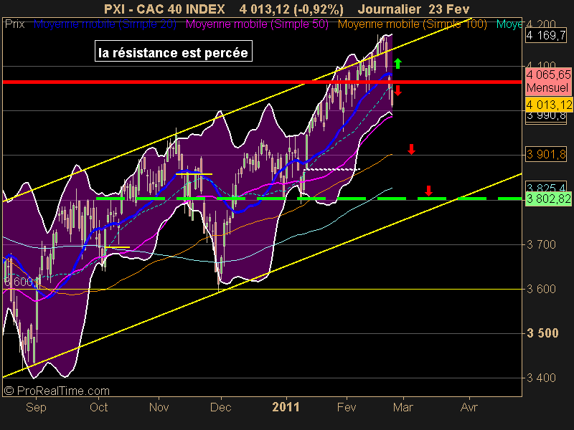The height and width of the screenshot is (430, 574).
Task: Click the quote value '4 013,12 (-0,92%)' in title
Action: coord(291,9)
